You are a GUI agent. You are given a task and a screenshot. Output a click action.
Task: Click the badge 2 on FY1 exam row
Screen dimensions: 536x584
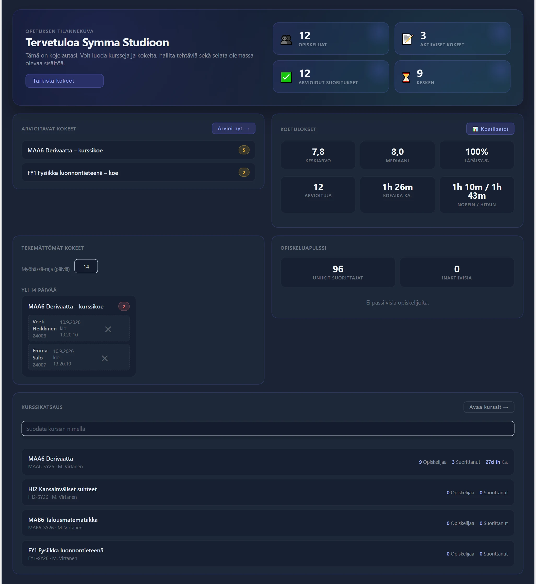[x=244, y=173]
